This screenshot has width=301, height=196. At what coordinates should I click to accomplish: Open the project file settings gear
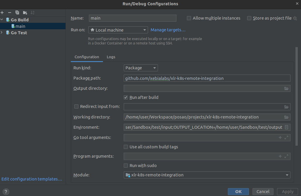pos(295,18)
